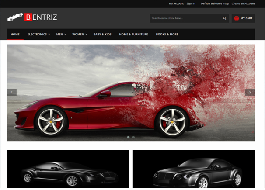The width and height of the screenshot is (265, 190).
Task: Open the My Cart button
Action: click(243, 18)
